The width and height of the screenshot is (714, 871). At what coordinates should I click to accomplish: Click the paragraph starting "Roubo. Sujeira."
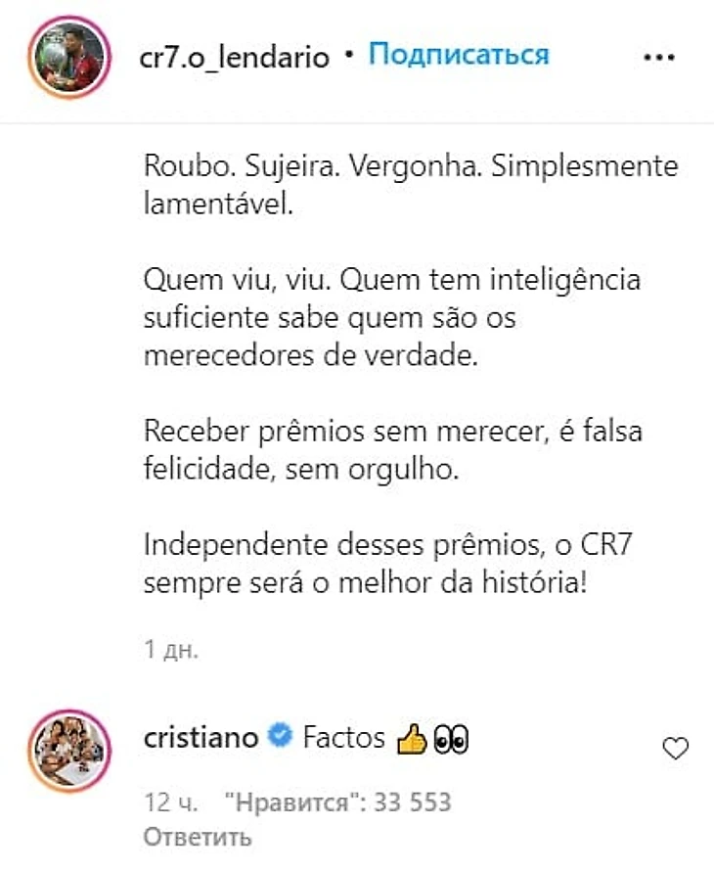point(411,185)
